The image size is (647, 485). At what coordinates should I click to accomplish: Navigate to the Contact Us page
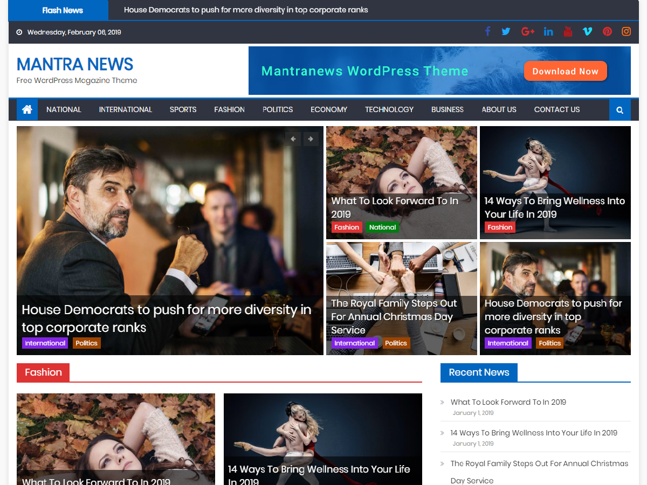[556, 109]
